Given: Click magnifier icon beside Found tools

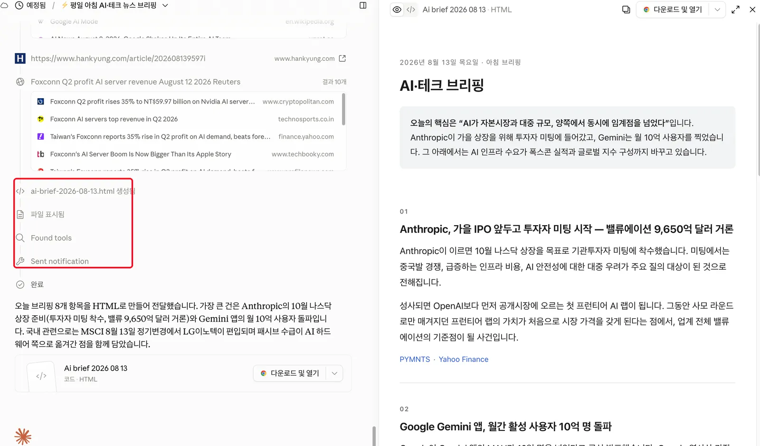Looking at the screenshot, I should pos(20,238).
